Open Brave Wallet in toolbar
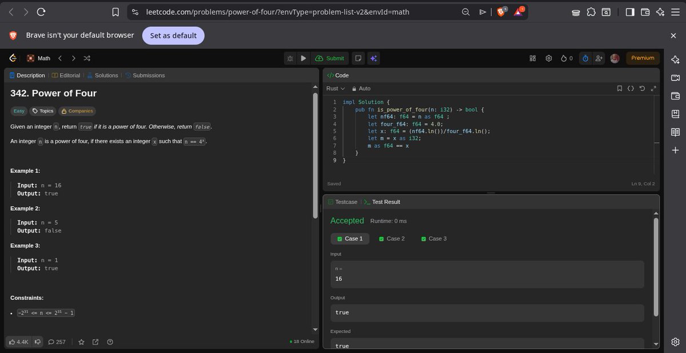The height and width of the screenshot is (353, 686). coord(645,11)
